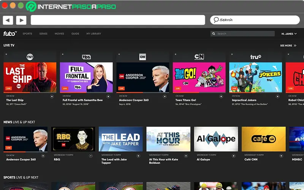
Task: Add Café CNN with plus icon
Action: point(281,156)
